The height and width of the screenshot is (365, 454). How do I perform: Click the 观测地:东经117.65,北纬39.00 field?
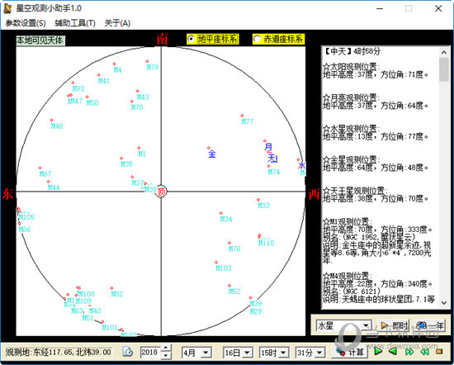click(x=59, y=352)
